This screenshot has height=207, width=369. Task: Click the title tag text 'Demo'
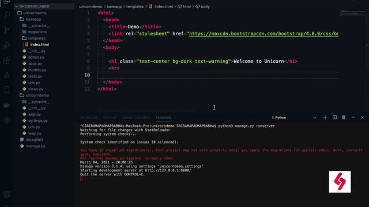pyautogui.click(x=133, y=27)
